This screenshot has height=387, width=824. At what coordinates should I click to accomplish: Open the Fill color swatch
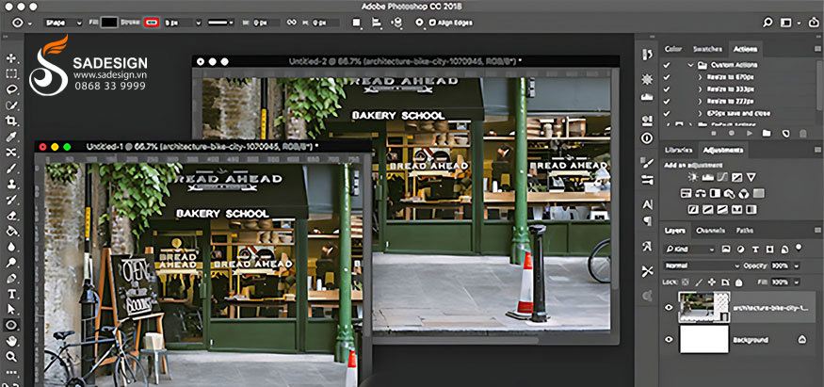[109, 23]
